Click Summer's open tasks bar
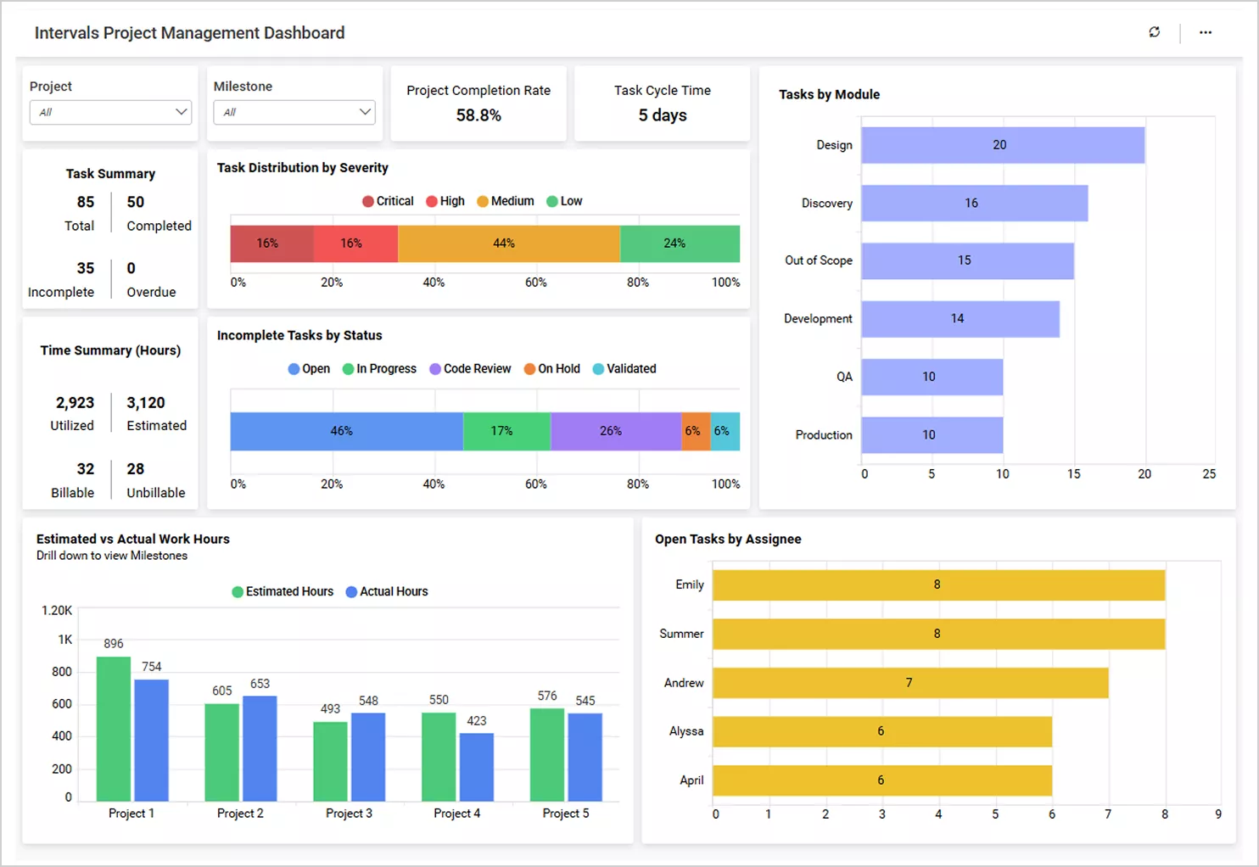 tap(939, 634)
